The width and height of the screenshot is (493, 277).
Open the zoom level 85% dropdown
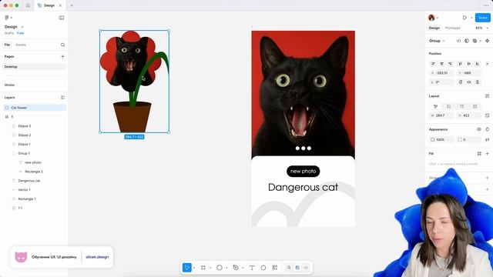(x=481, y=28)
